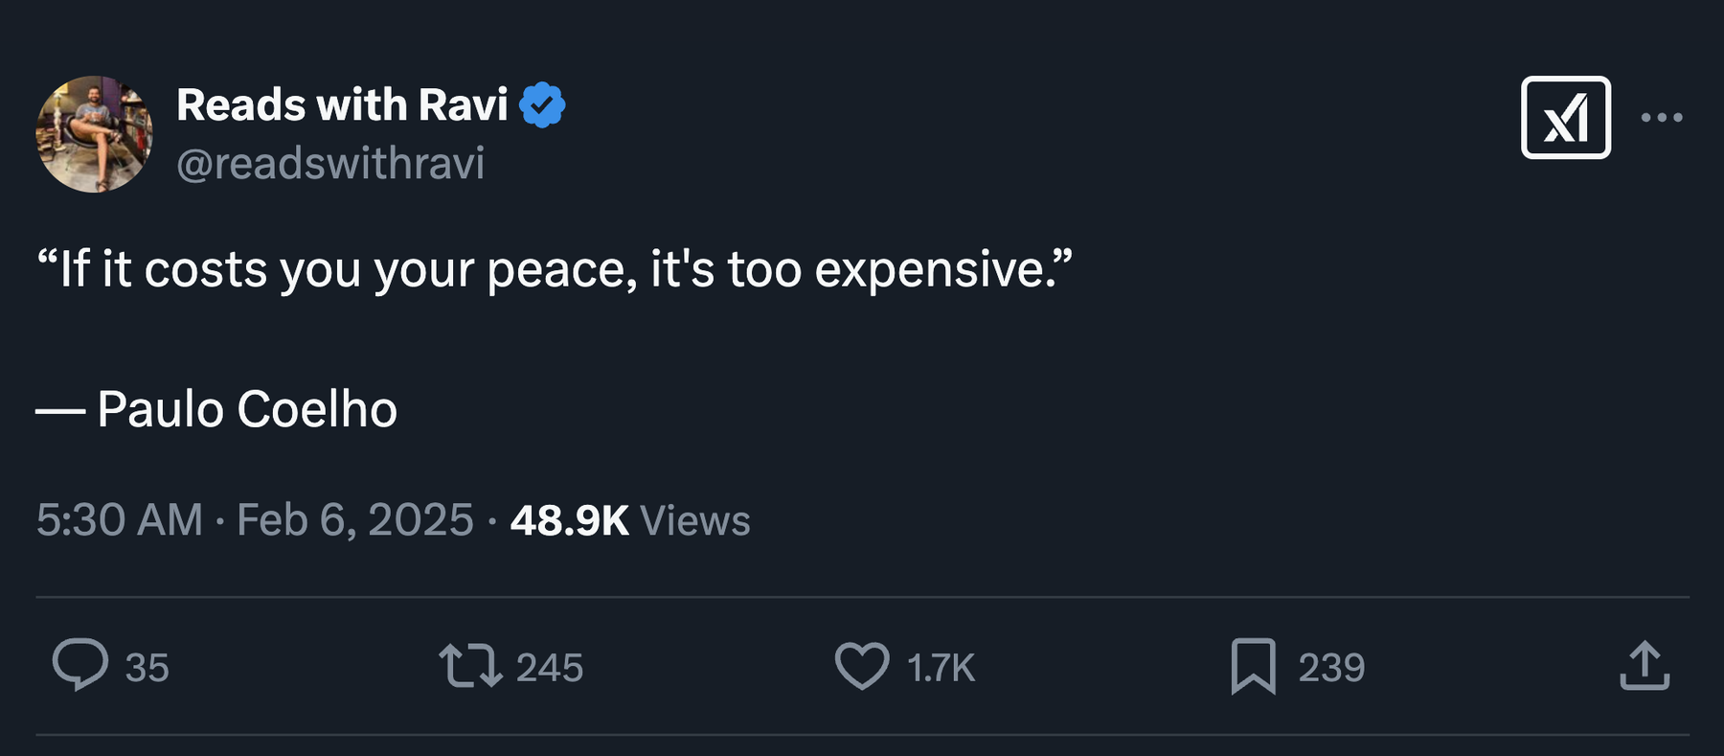Open the @readswithravi handle link
The width and height of the screenshot is (1724, 756).
330,164
